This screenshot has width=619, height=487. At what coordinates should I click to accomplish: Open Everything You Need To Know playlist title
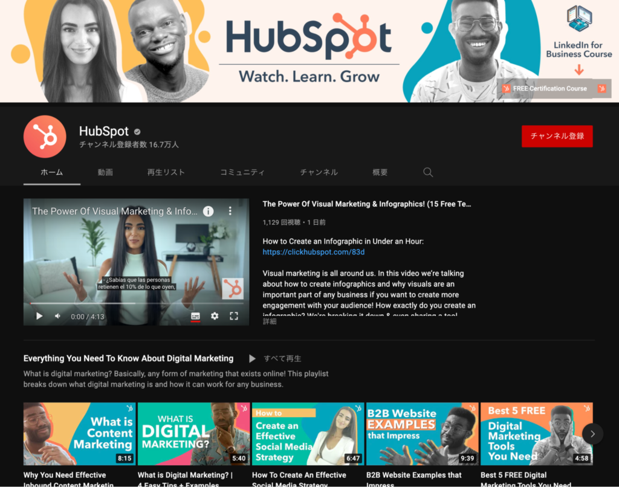click(128, 358)
